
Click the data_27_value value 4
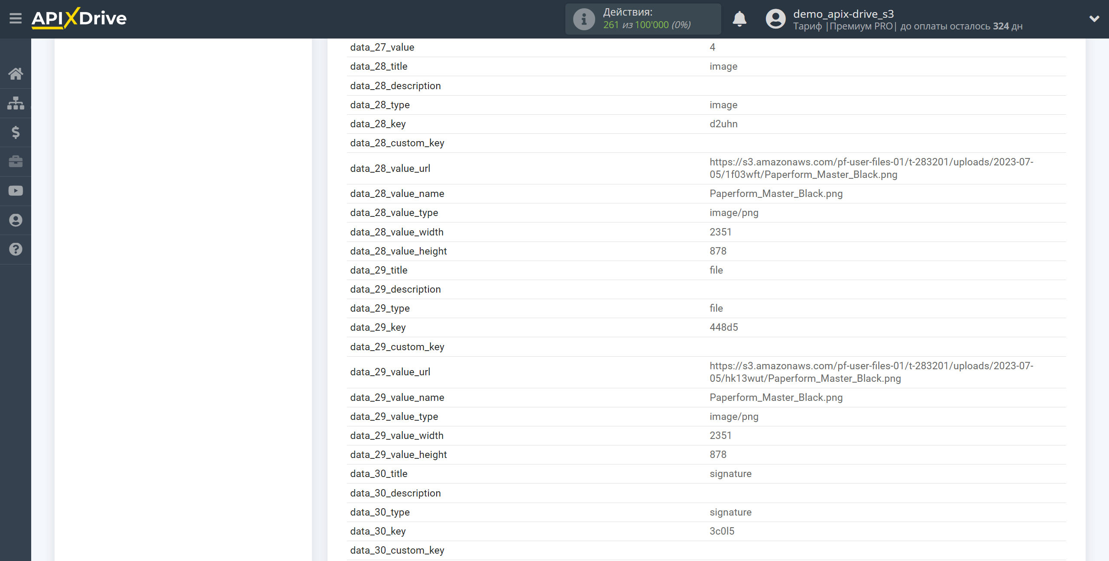(x=712, y=48)
